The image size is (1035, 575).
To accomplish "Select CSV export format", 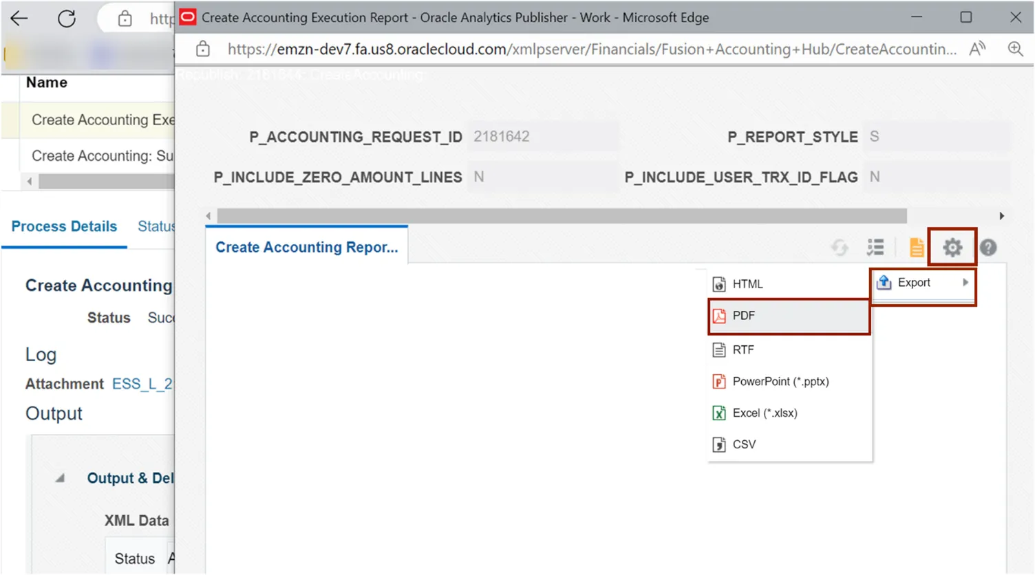I will tap(789, 445).
